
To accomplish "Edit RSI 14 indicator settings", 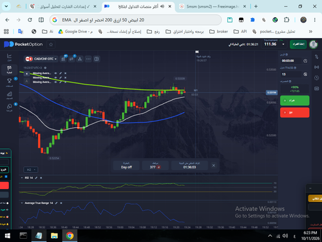I will (36, 177).
